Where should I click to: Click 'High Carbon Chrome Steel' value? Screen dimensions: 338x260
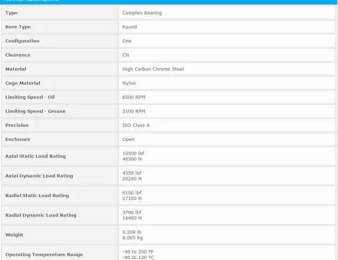coord(153,69)
